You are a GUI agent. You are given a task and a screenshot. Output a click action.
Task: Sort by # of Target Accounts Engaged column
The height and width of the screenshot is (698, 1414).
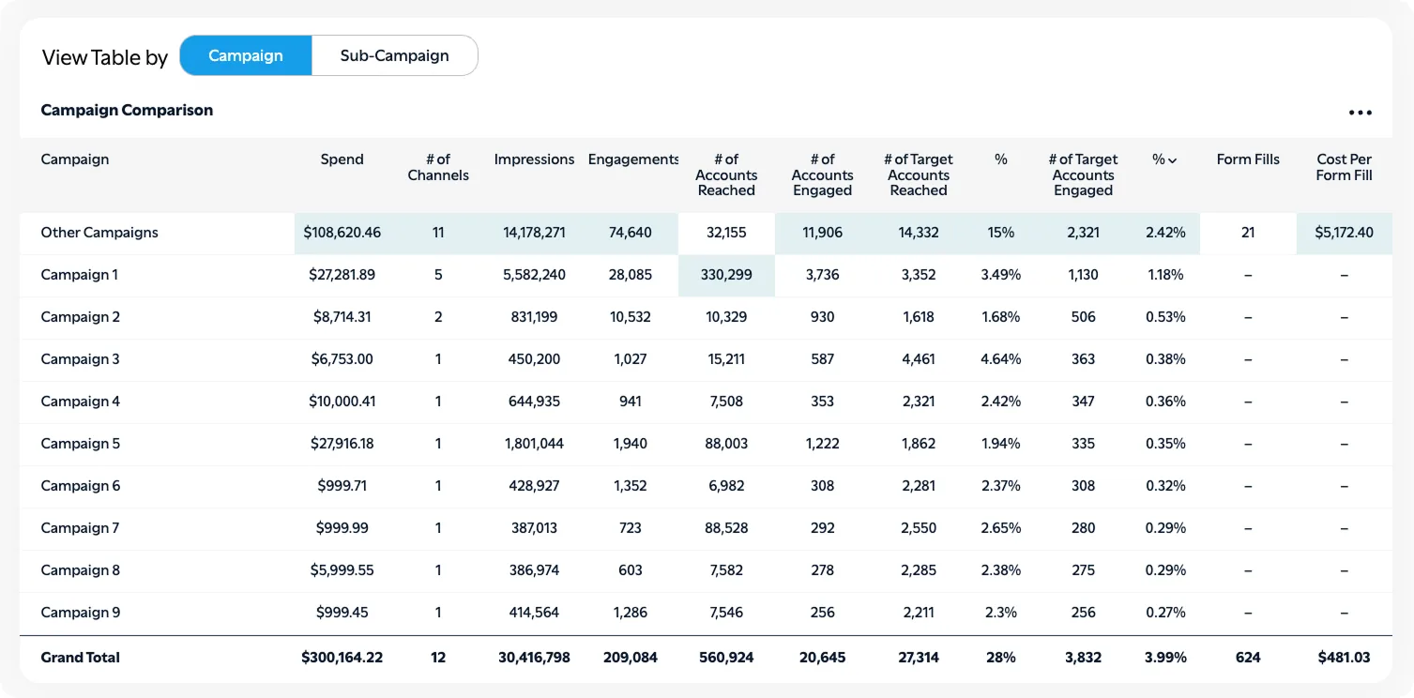(1083, 174)
